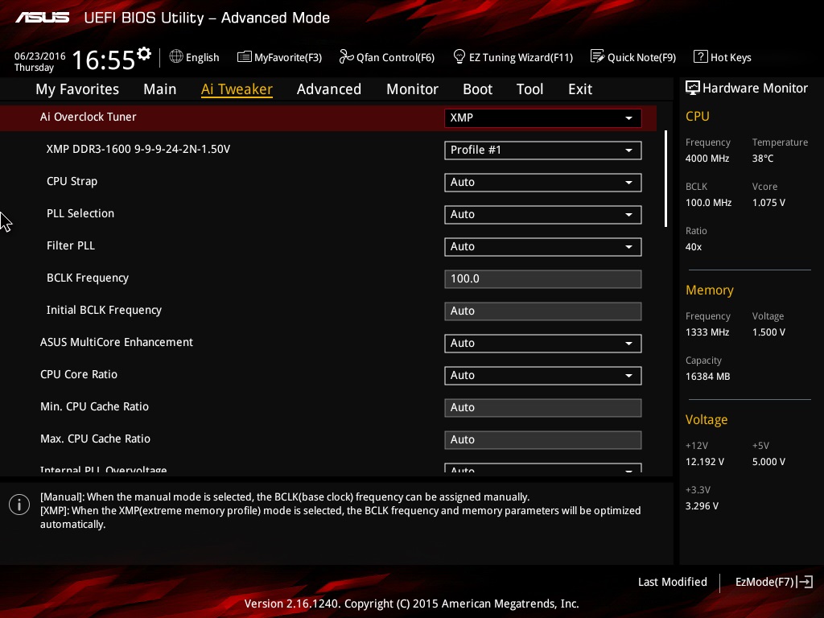Select the Filter PLL label

tap(71, 245)
